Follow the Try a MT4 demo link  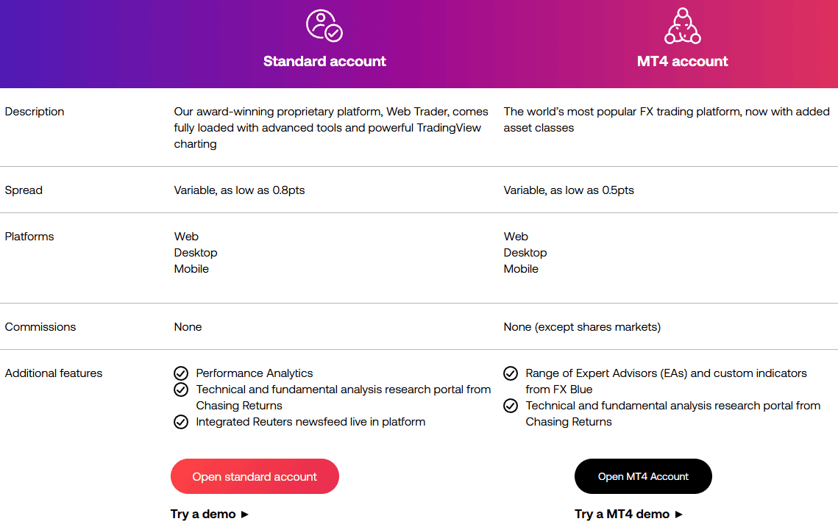[622, 514]
